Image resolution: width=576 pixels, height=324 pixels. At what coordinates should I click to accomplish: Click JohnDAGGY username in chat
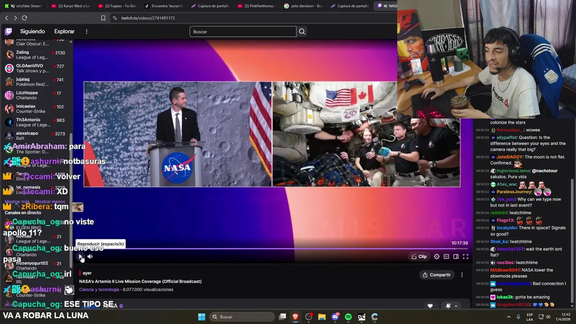[509, 157]
